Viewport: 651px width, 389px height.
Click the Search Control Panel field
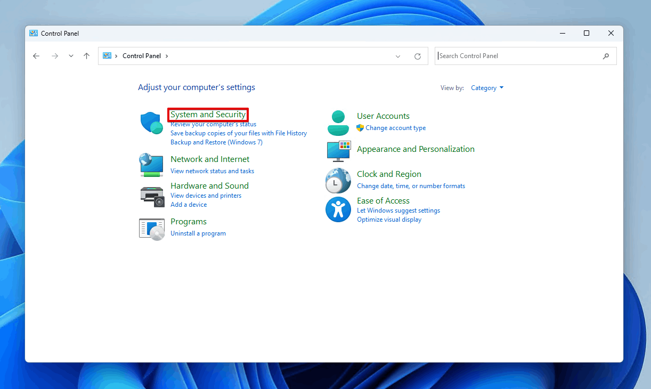(519, 56)
